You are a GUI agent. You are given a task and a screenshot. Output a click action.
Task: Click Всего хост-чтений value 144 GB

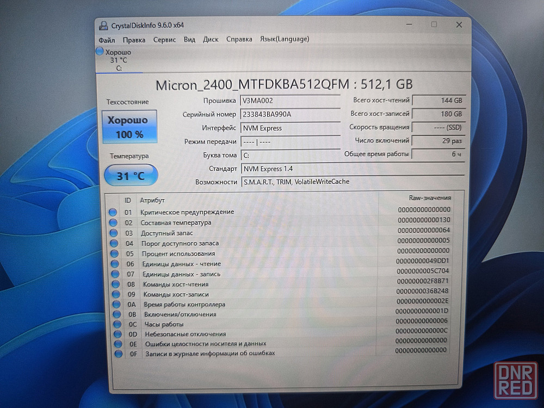439,100
